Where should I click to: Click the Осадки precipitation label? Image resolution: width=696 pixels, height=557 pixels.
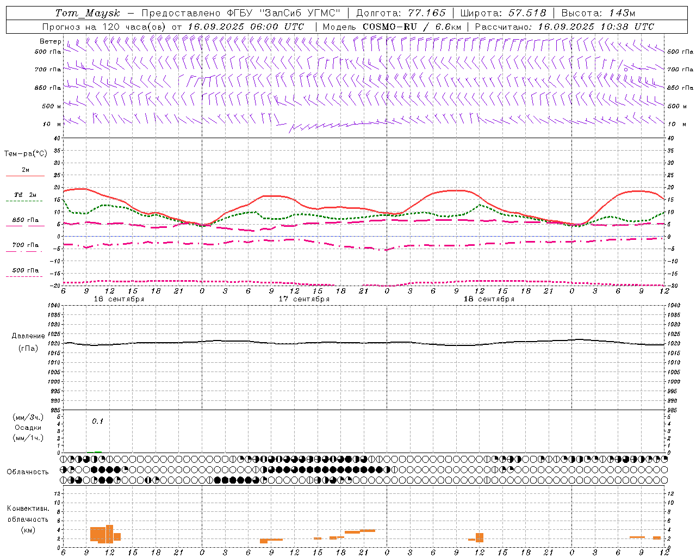coord(28,428)
